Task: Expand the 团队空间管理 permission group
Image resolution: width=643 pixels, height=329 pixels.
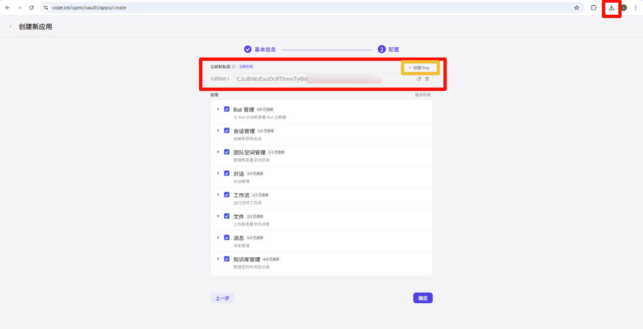Action: pos(218,152)
